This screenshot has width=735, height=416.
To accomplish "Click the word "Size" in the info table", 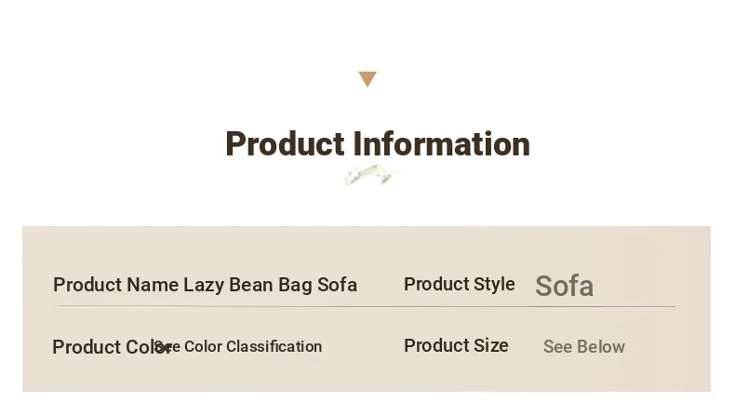I will 488,345.
